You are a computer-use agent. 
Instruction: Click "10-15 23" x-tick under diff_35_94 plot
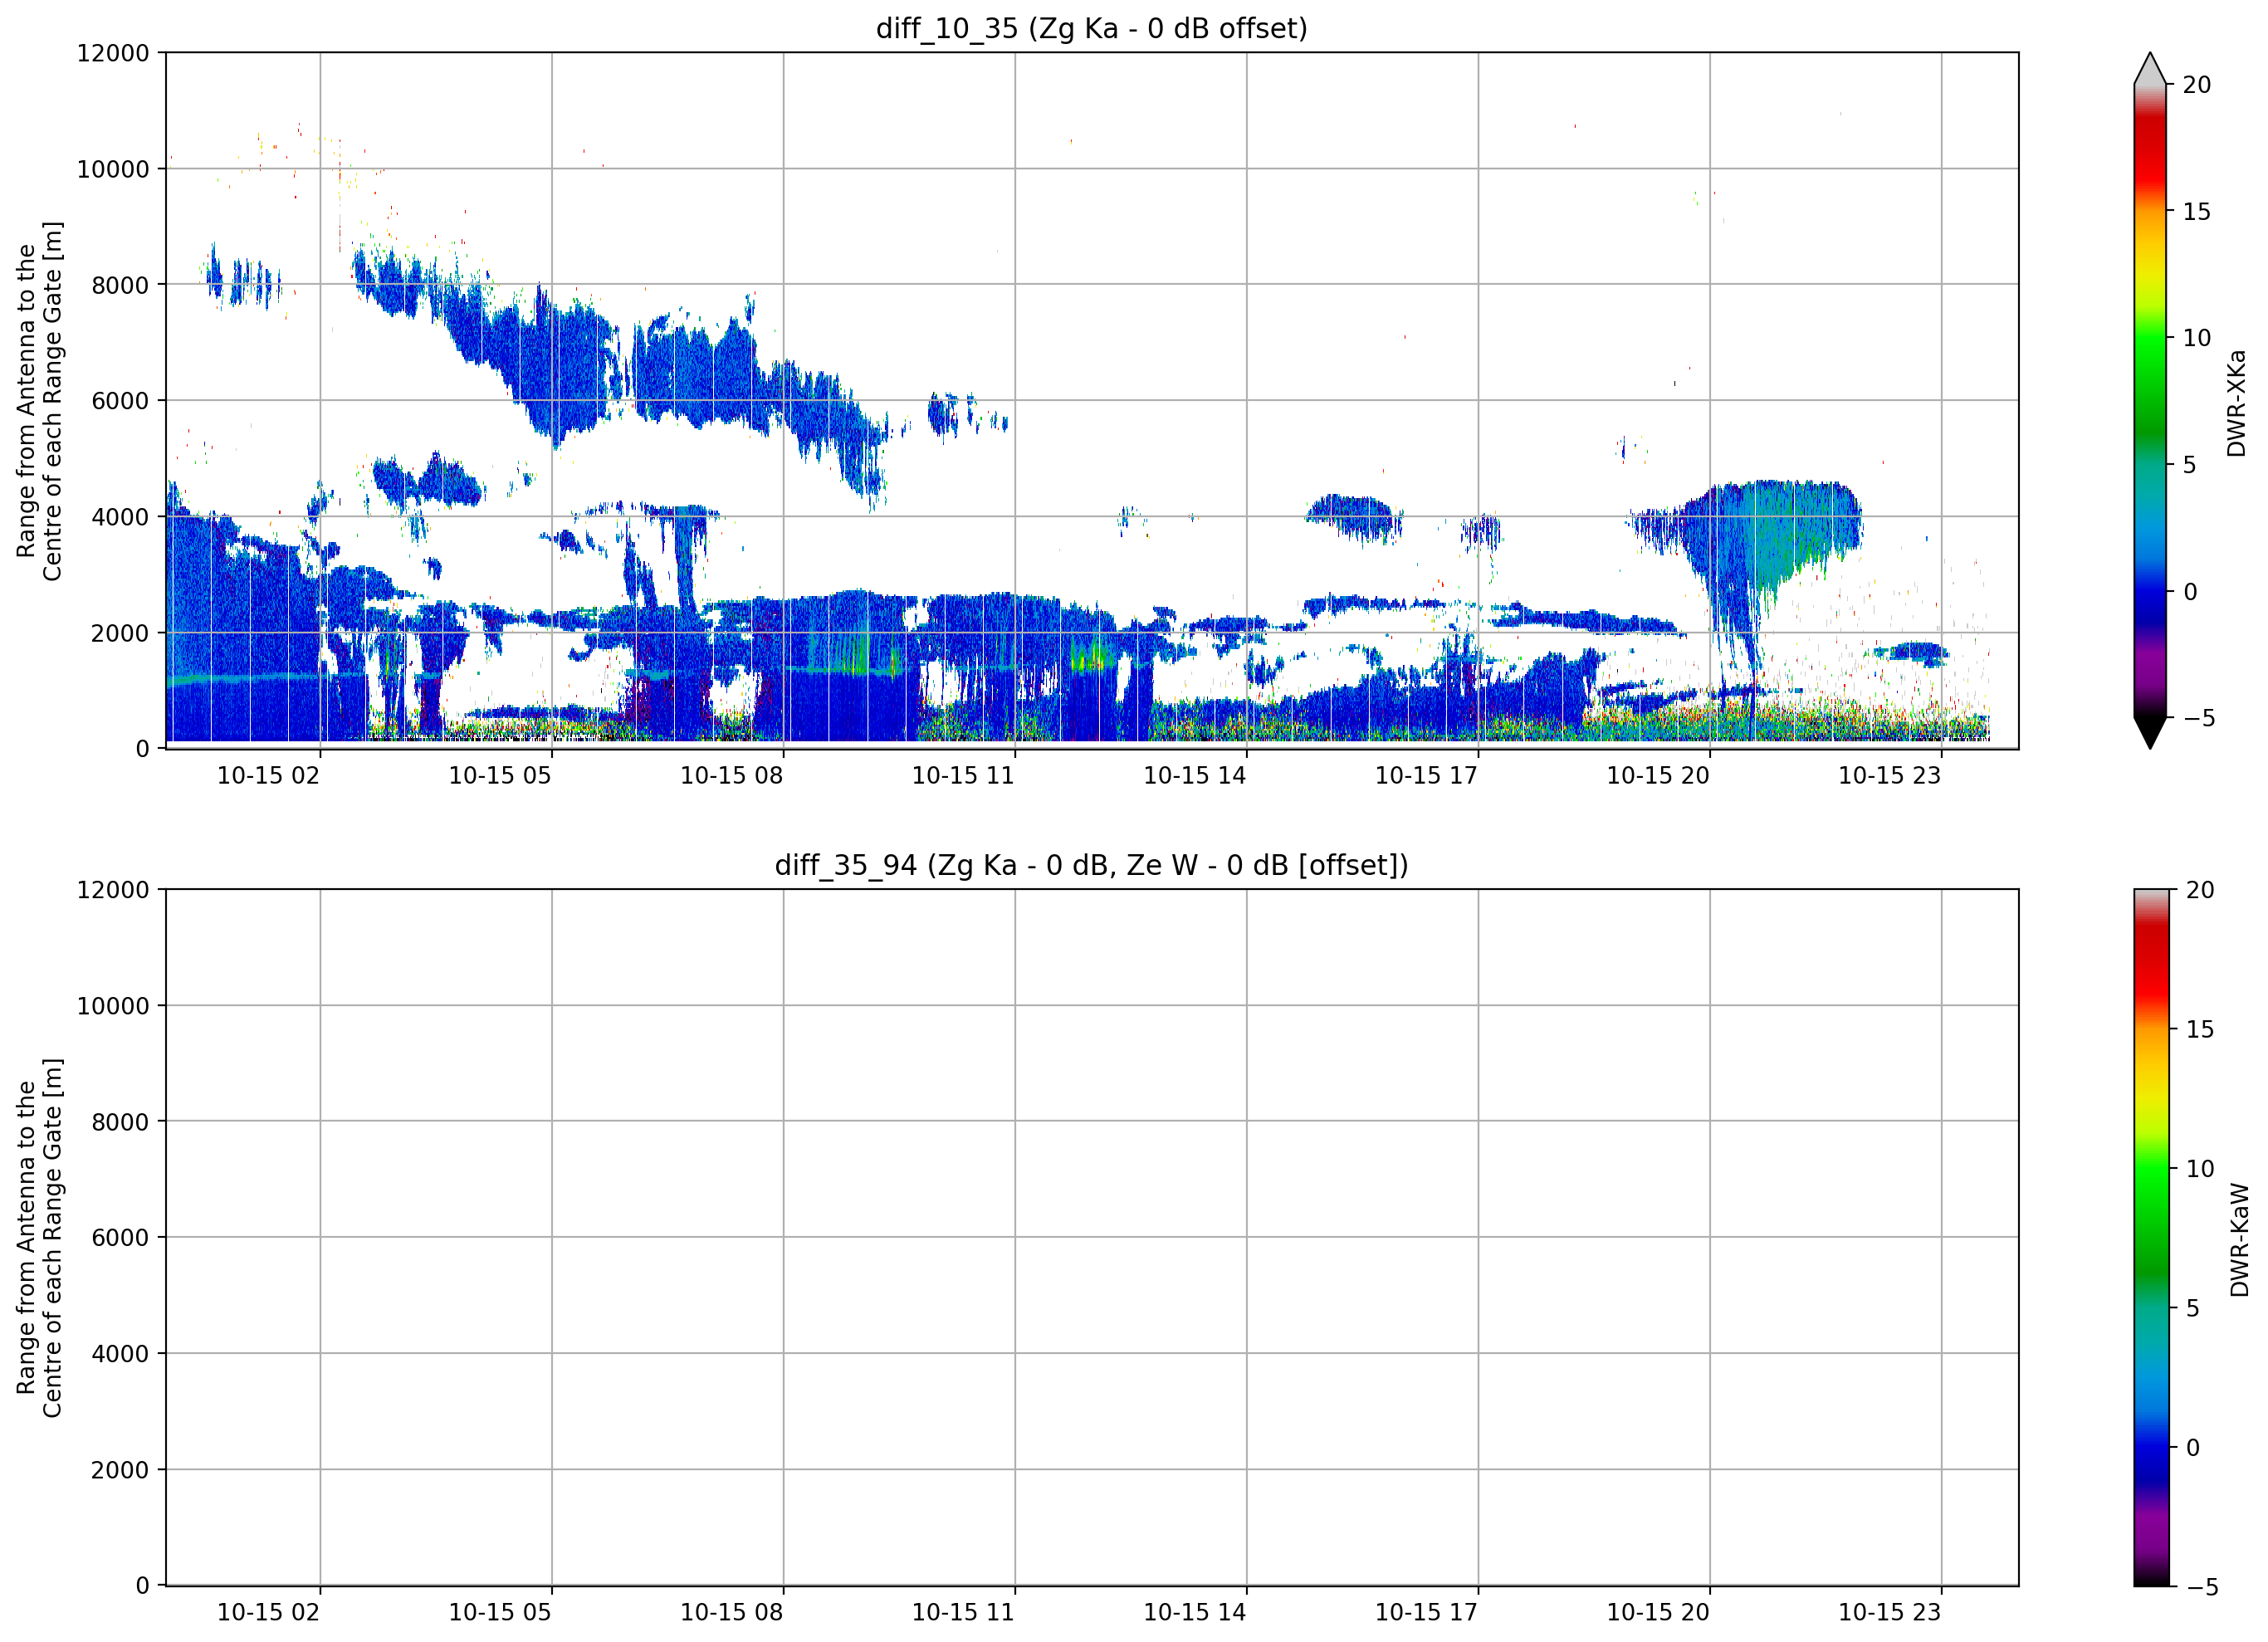pos(1890,1613)
